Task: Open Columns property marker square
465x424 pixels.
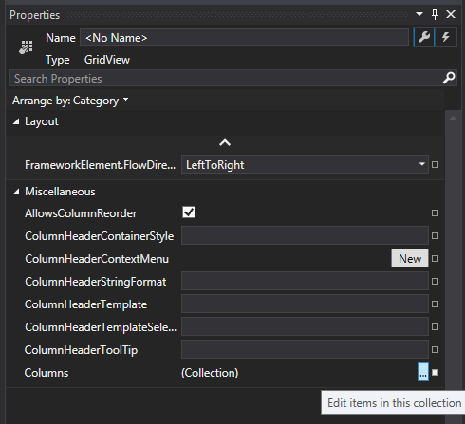Action: click(x=435, y=372)
